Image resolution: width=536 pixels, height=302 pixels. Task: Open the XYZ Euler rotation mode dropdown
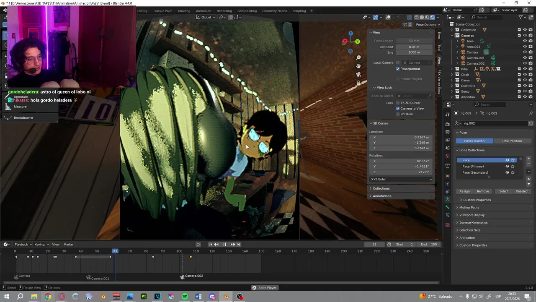click(x=401, y=179)
